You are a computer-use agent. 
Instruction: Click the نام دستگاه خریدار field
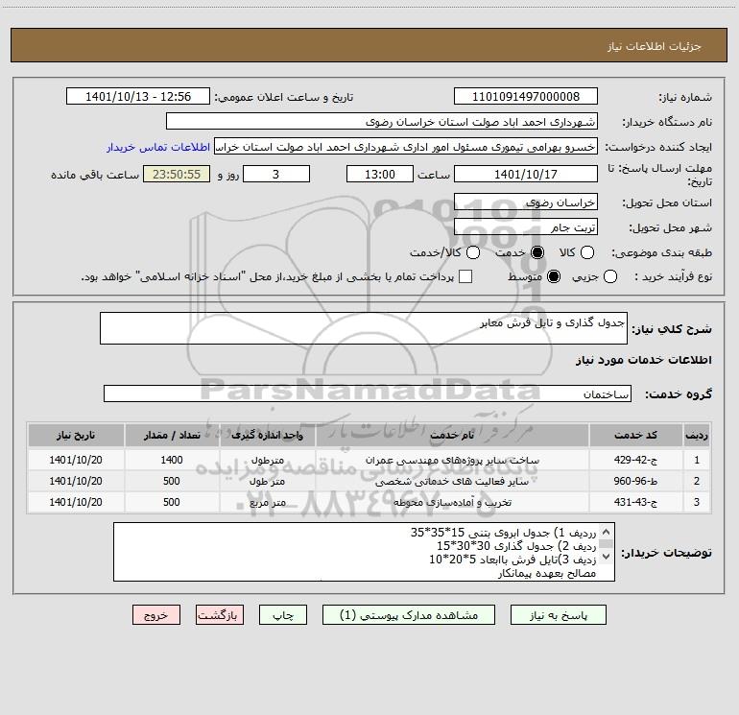click(382, 122)
